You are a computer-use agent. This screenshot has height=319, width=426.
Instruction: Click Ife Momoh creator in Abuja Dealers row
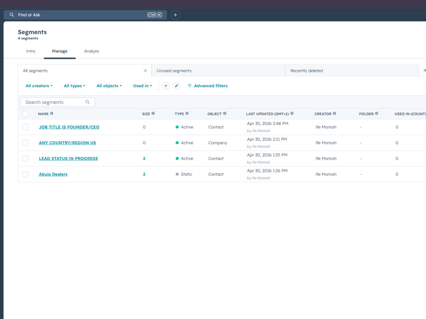326,174
